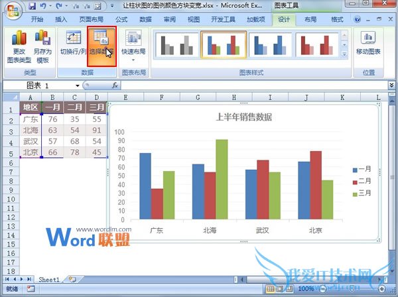
Task: Select the Design (设计) chart tab
Action: pyautogui.click(x=284, y=20)
